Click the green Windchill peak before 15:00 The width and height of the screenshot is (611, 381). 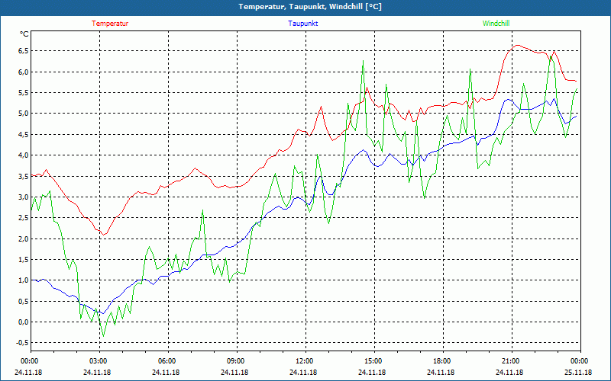pos(364,61)
